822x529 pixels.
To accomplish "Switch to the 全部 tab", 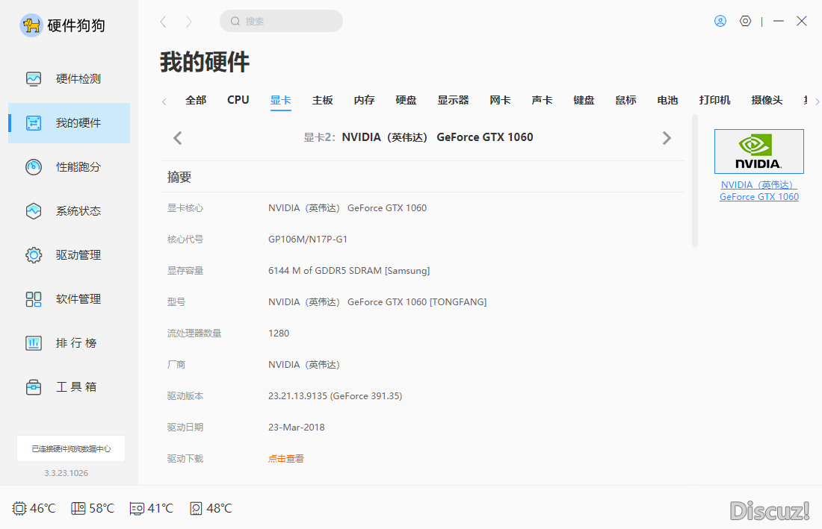I will click(196, 100).
